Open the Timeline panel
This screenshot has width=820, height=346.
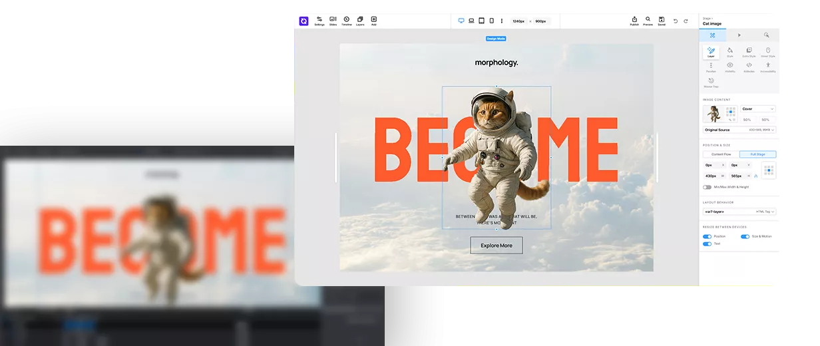coord(347,21)
